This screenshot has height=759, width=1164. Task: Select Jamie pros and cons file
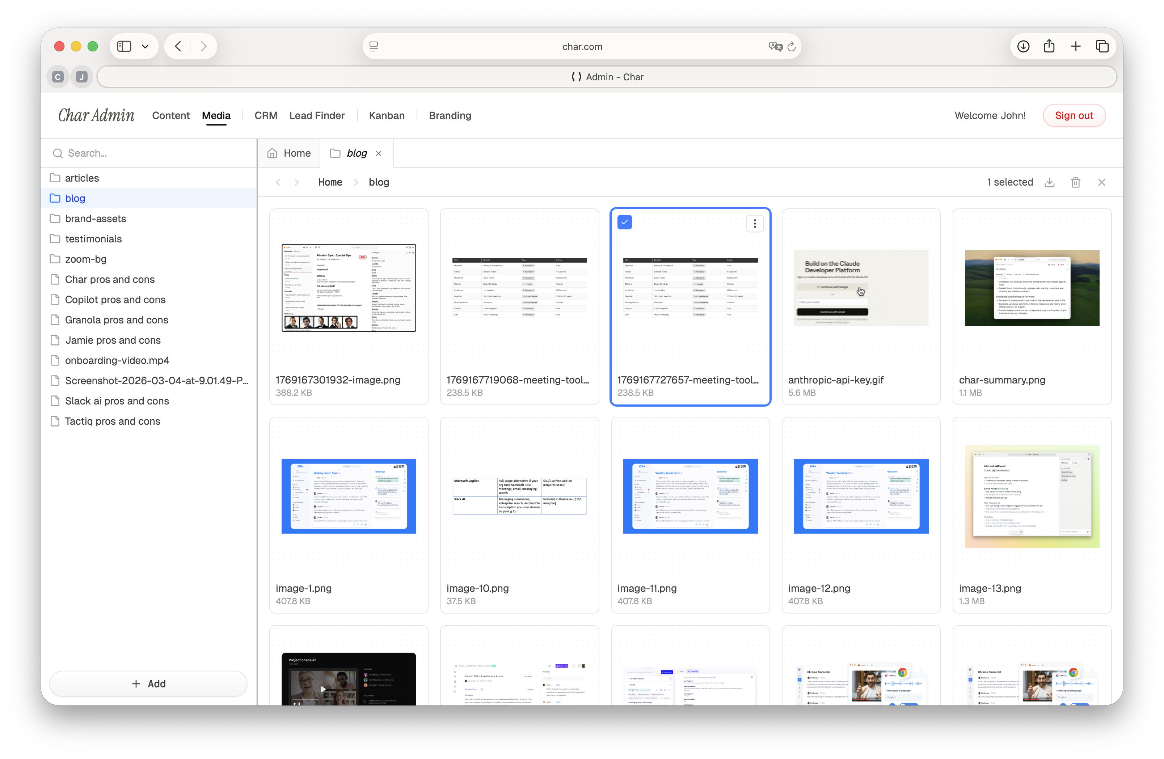point(149,340)
